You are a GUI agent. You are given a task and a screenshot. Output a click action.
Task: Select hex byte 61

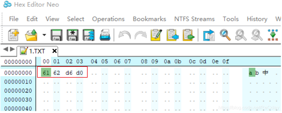[46, 73]
